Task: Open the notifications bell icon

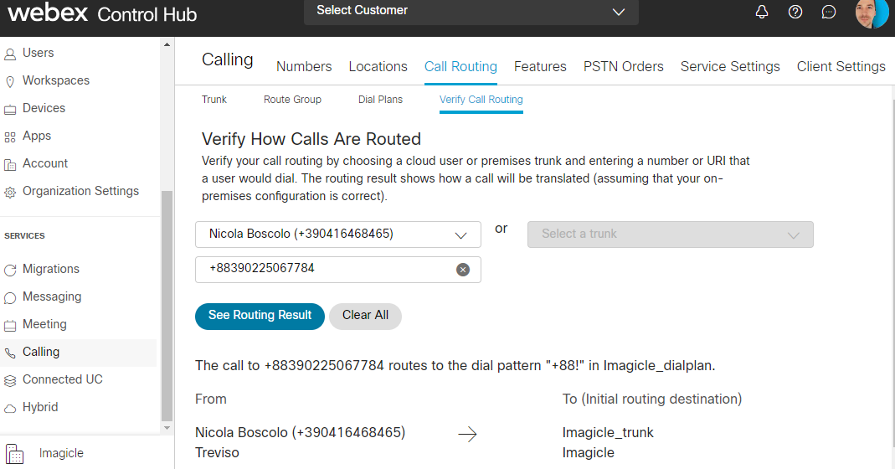Action: coord(762,12)
